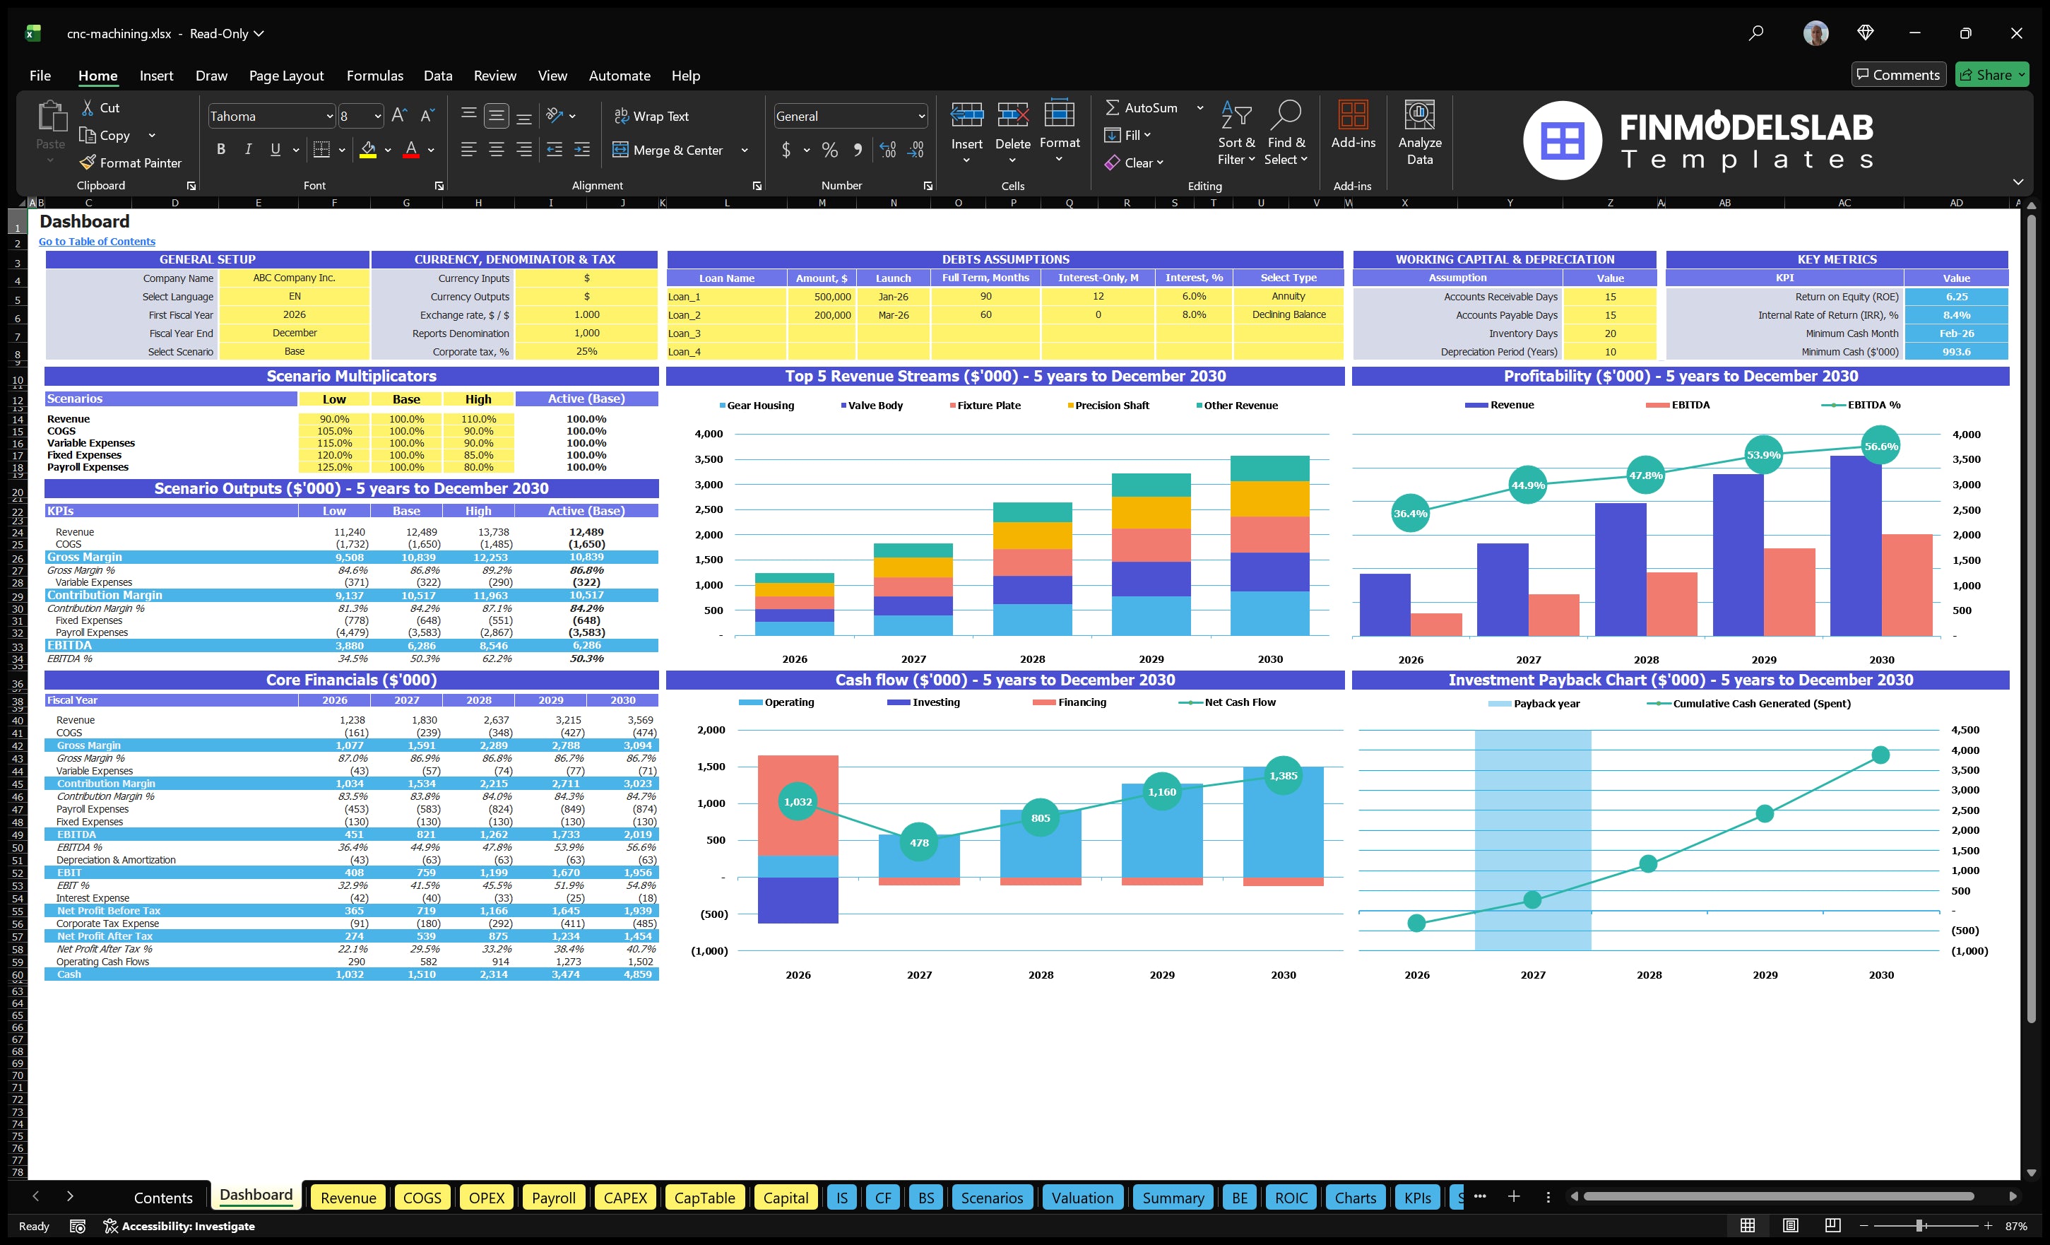Open the General number format dropdown
The height and width of the screenshot is (1245, 2050).
pos(922,117)
